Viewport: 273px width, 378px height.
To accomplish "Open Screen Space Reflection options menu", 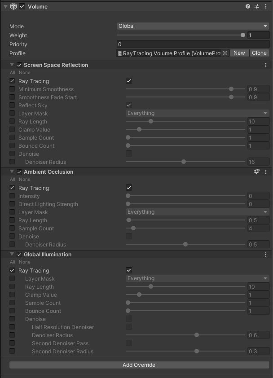I will (266, 65).
